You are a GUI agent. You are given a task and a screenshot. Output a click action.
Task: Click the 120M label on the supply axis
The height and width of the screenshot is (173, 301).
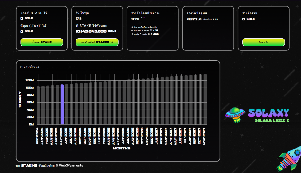pos(30,80)
